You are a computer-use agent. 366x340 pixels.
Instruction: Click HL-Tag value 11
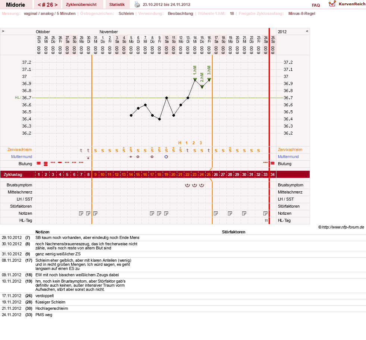point(266,221)
